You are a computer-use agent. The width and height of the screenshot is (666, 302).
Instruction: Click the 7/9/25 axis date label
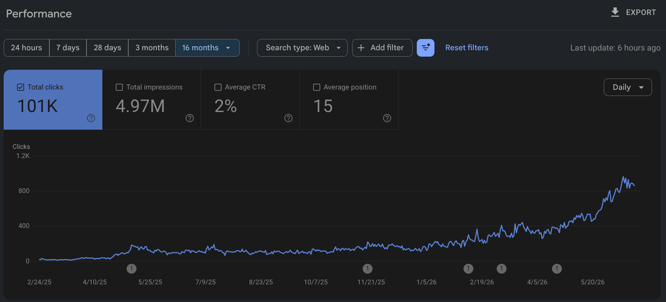pyautogui.click(x=206, y=282)
